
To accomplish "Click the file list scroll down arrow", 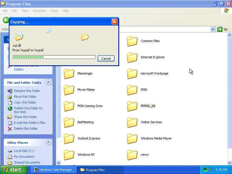I will click(229, 163).
